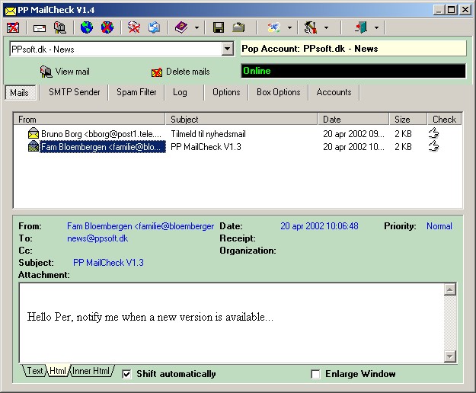Click inside the message body text area
Image resolution: width=476 pixels, height=393 pixels.
[x=232, y=323]
